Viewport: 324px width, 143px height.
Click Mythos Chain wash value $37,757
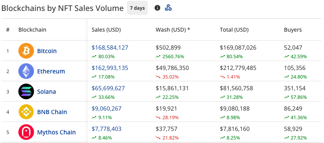(166, 129)
